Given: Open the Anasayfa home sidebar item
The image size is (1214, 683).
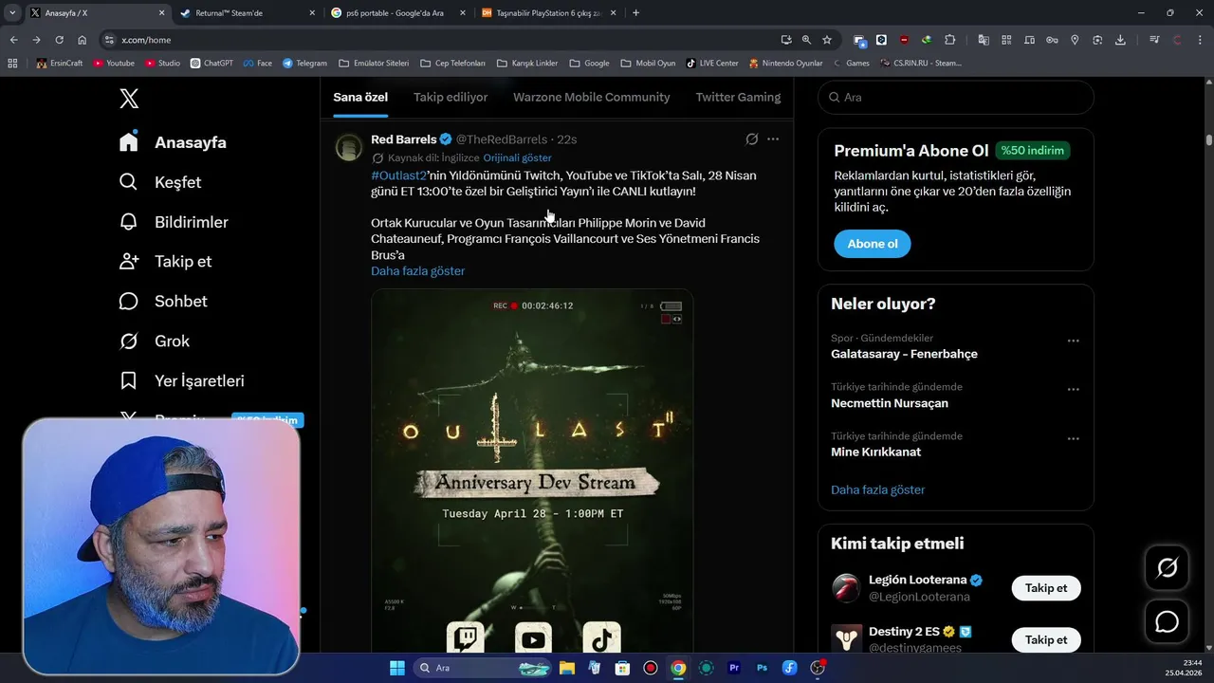Looking at the screenshot, I should [x=173, y=142].
